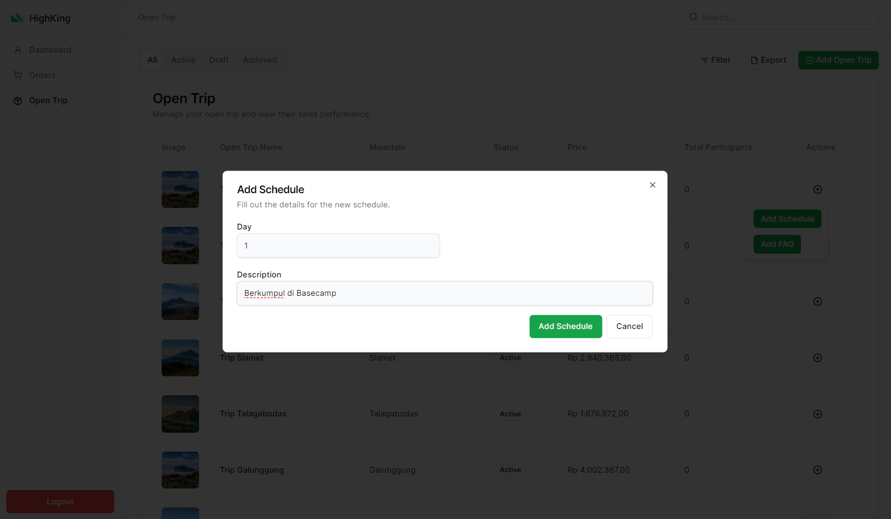Screen dimensions: 891x519
Task: Switch to the Active tab
Action: point(183,60)
